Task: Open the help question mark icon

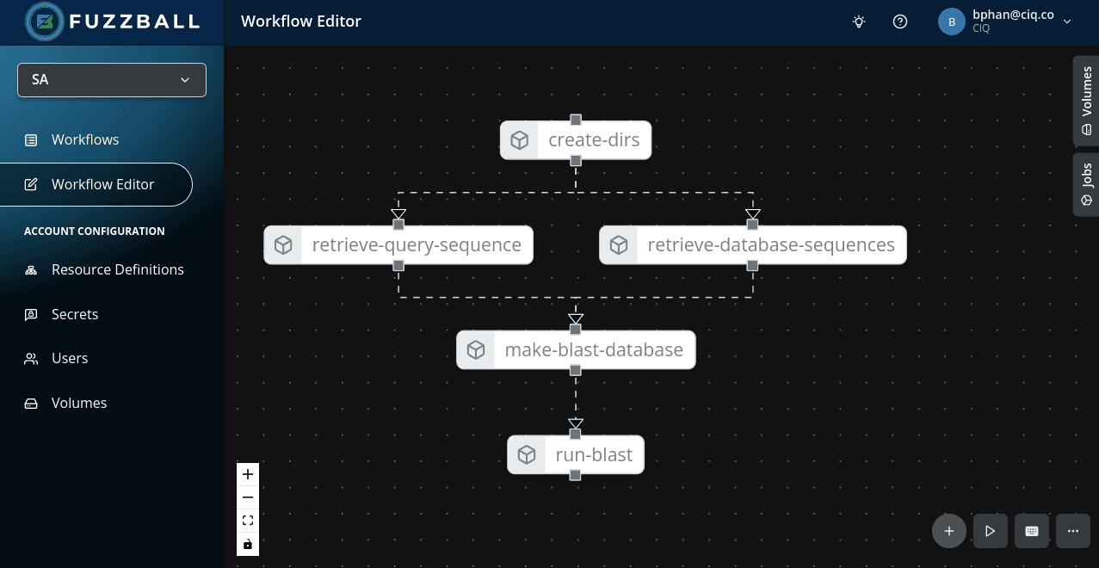Action: [900, 22]
